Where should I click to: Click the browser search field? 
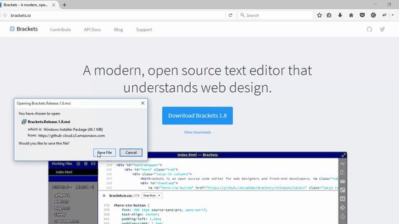pos(276,15)
